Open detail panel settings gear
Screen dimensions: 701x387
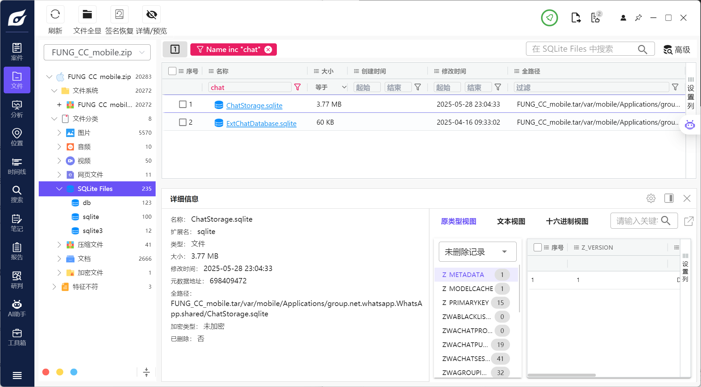pos(651,198)
